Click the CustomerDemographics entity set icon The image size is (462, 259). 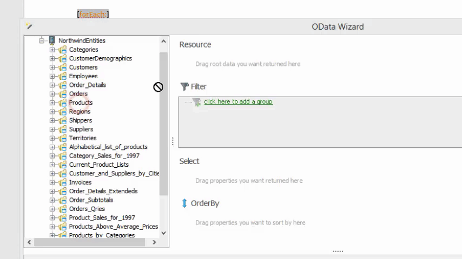(x=62, y=58)
